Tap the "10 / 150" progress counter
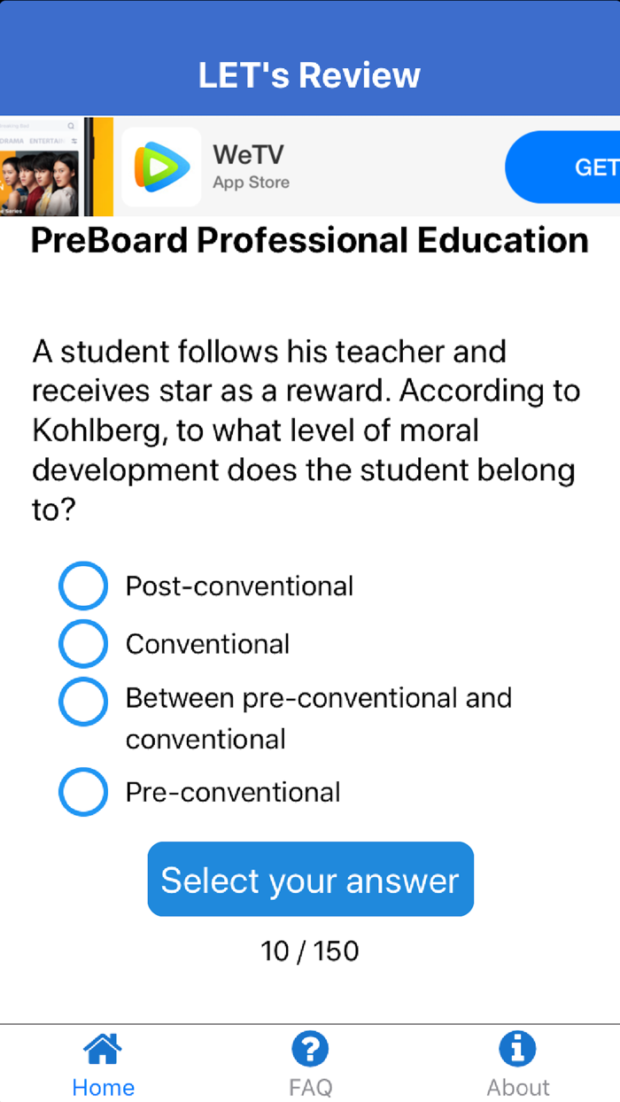Image resolution: width=620 pixels, height=1102 pixels. click(310, 951)
